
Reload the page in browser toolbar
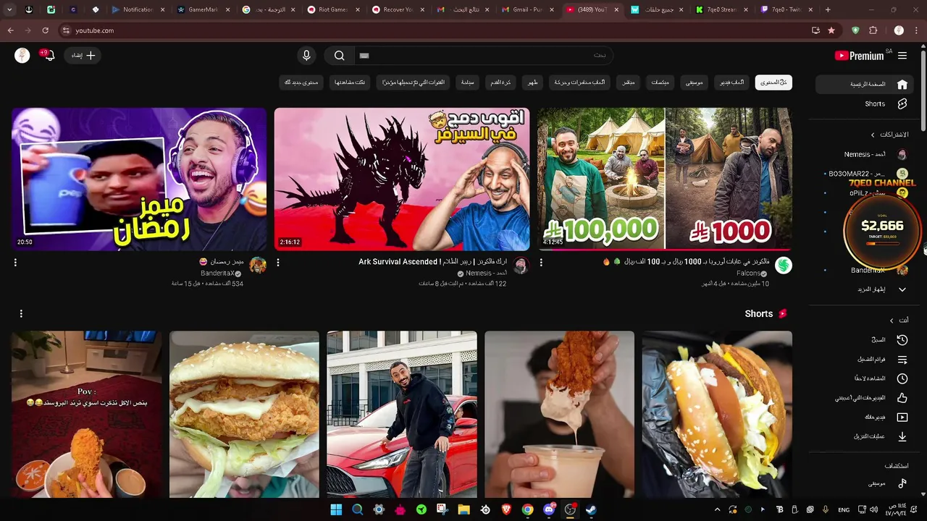pos(45,30)
